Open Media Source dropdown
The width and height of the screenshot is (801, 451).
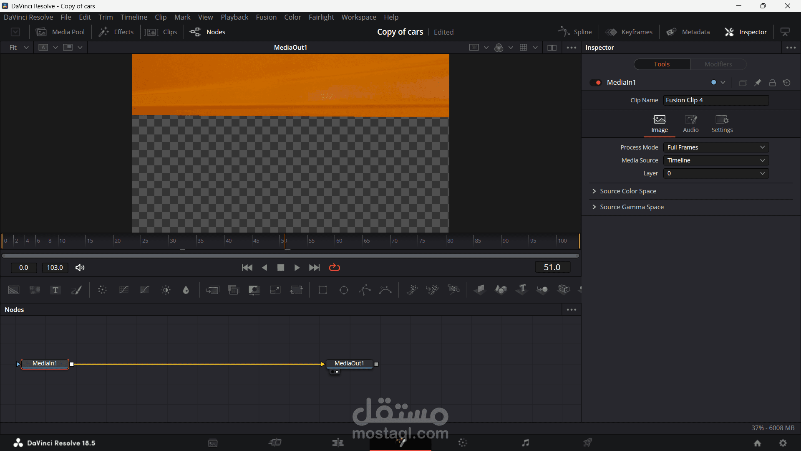(716, 160)
